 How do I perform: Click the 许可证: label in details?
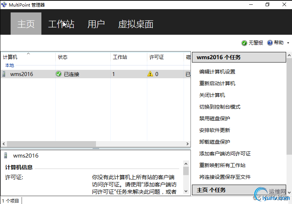pos(14,177)
